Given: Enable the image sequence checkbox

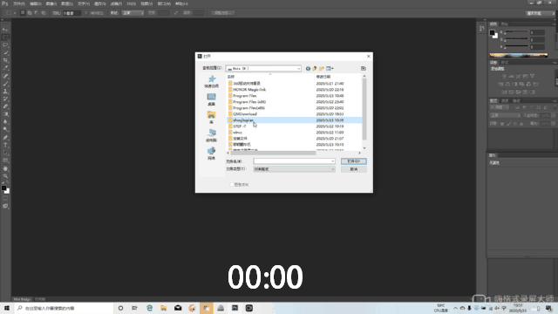Looking at the screenshot, I should point(232,184).
